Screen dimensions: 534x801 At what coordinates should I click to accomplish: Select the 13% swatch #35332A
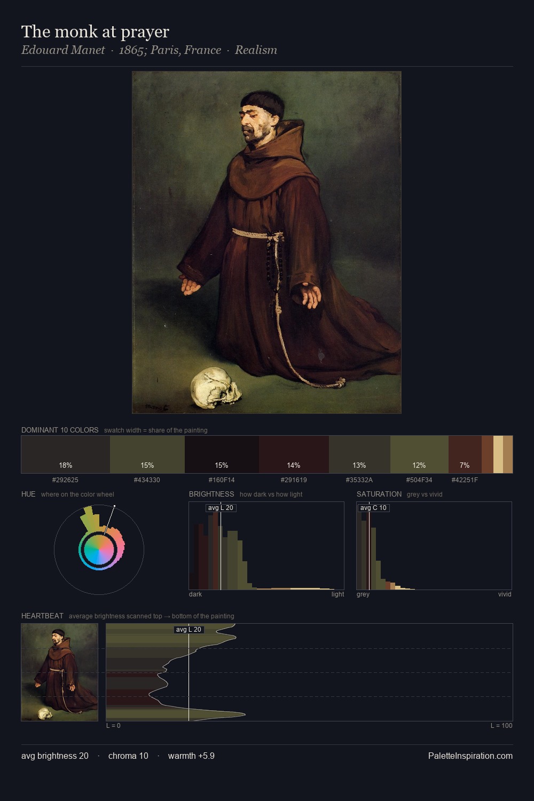tap(359, 454)
